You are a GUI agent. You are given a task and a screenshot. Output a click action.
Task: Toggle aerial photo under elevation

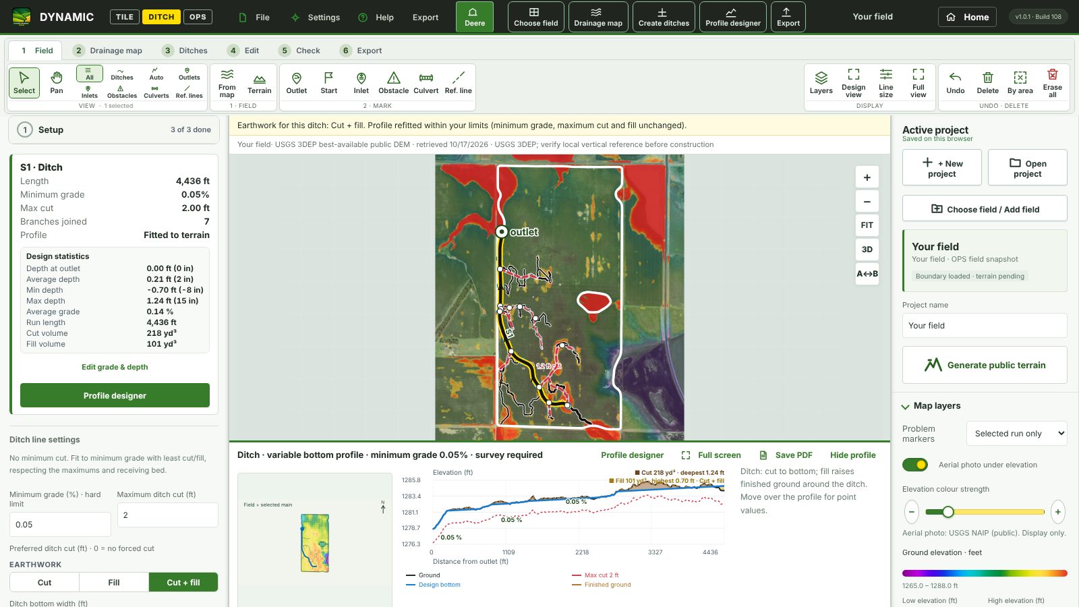pyautogui.click(x=915, y=465)
